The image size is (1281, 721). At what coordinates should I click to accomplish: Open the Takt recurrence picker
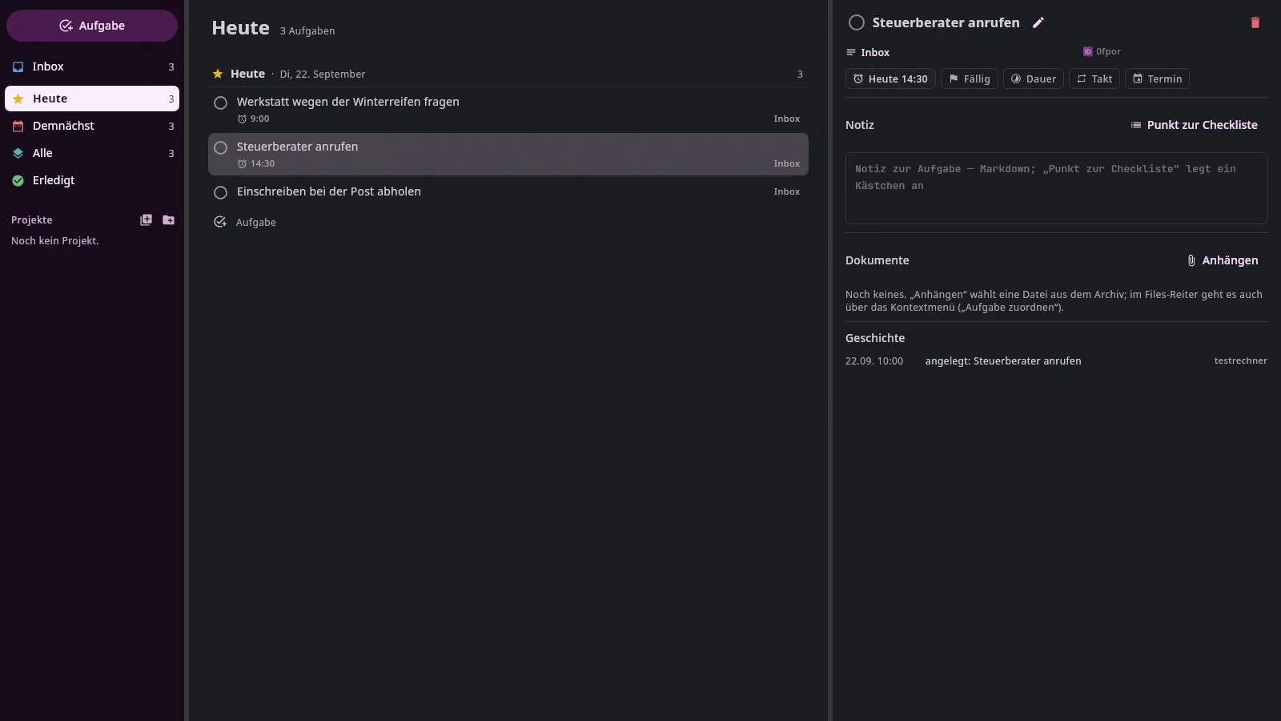click(1094, 79)
